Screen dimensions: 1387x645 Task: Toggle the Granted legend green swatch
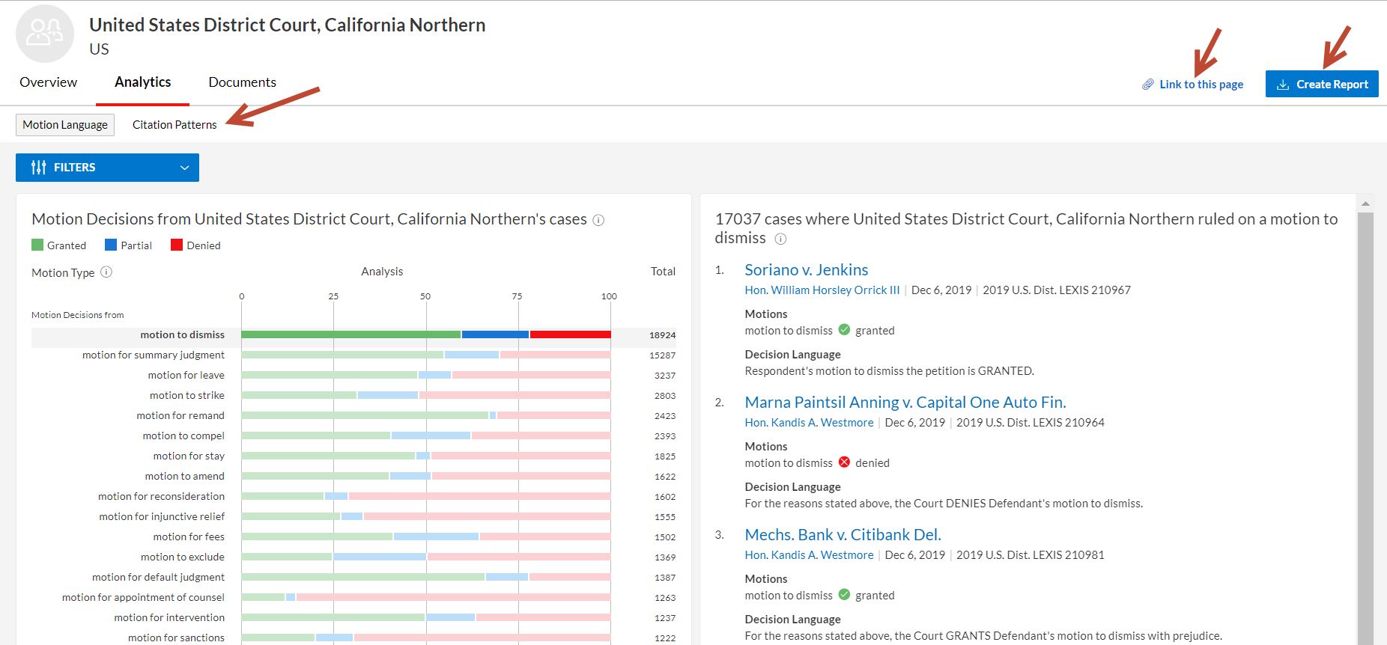(37, 245)
